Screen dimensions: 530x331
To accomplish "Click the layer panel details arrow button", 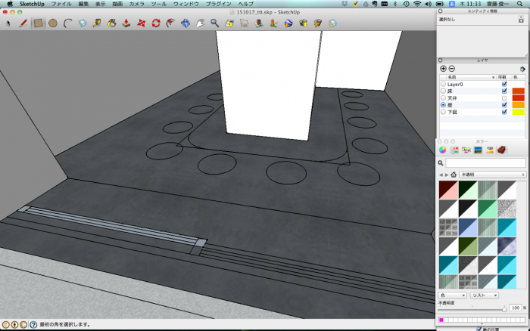I will [522, 69].
